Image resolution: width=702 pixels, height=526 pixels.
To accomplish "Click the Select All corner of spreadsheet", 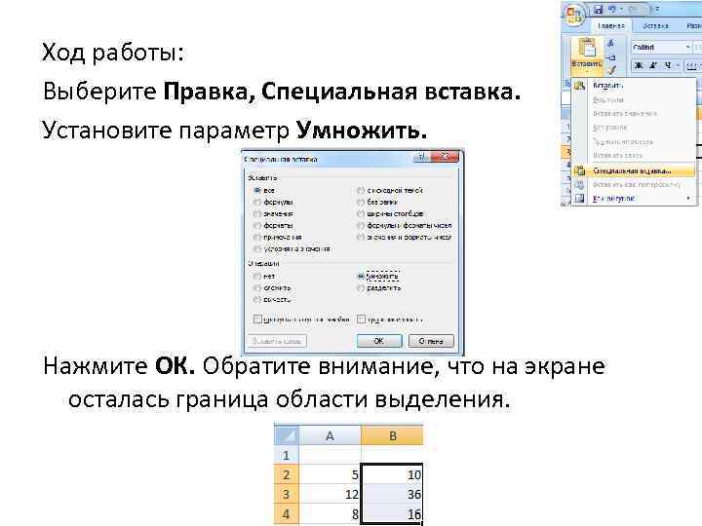I will tap(287, 435).
